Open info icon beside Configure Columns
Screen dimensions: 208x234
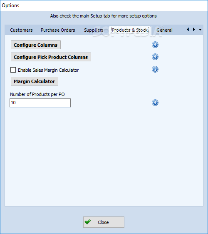[x=155, y=45]
